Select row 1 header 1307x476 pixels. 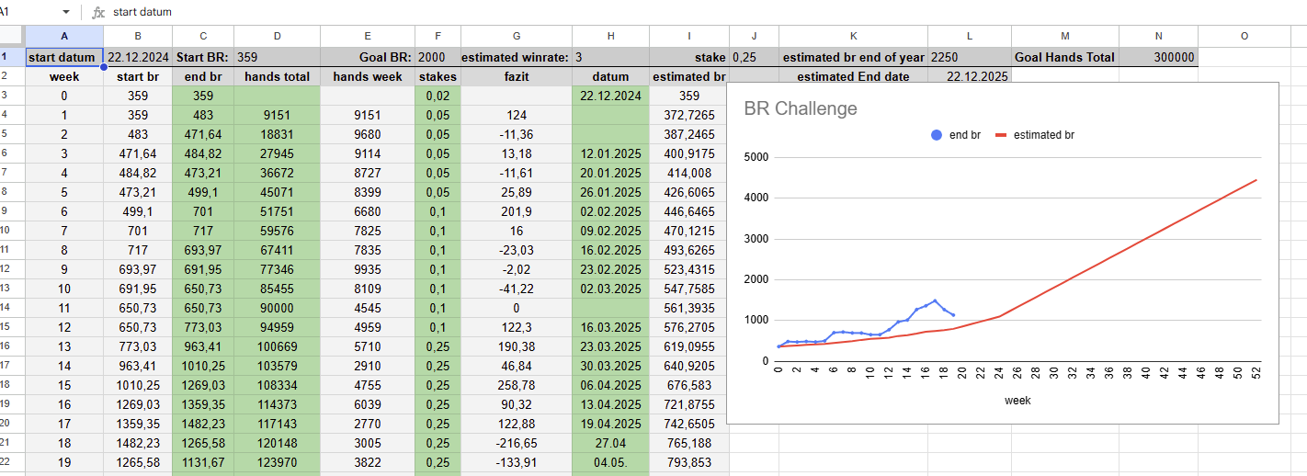pos(12,57)
